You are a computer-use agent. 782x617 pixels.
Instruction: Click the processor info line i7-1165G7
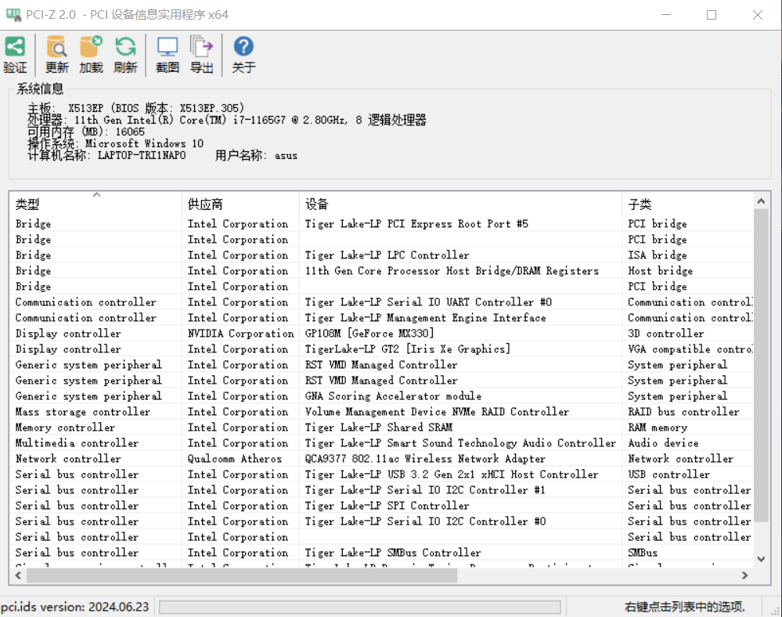pos(227,120)
